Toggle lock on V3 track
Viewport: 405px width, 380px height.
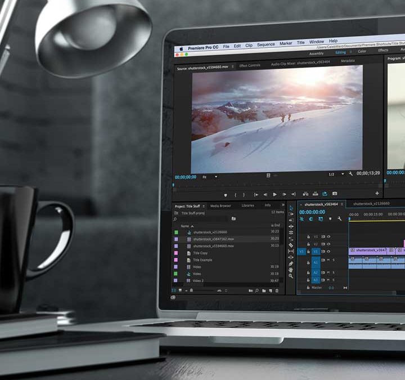(308, 236)
